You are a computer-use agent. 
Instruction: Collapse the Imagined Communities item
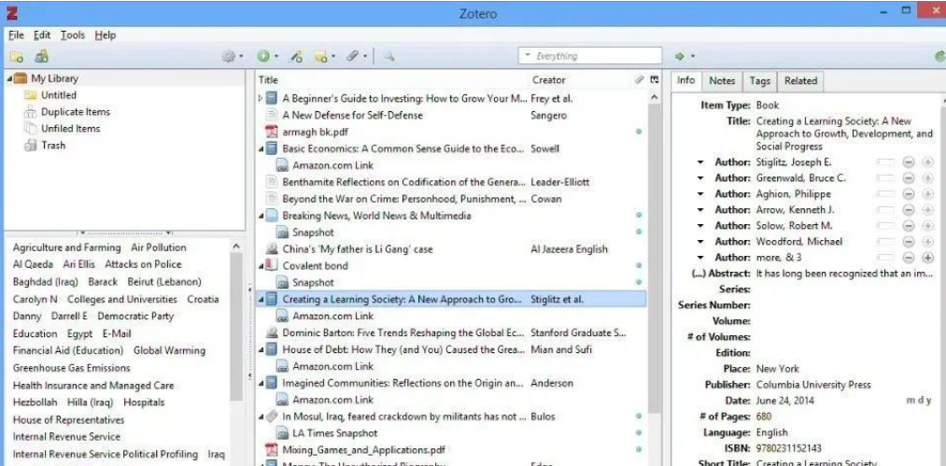pos(260,383)
